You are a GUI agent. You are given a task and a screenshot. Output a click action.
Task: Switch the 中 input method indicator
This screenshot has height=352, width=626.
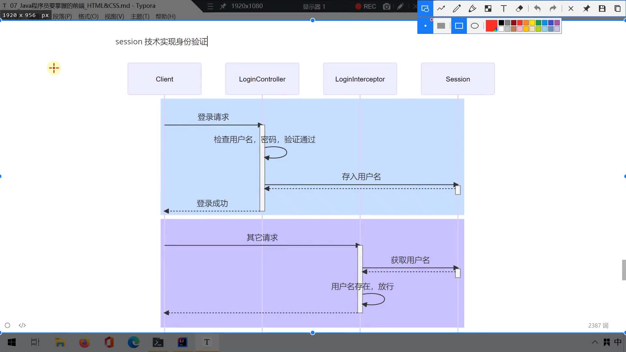pyautogui.click(x=618, y=342)
